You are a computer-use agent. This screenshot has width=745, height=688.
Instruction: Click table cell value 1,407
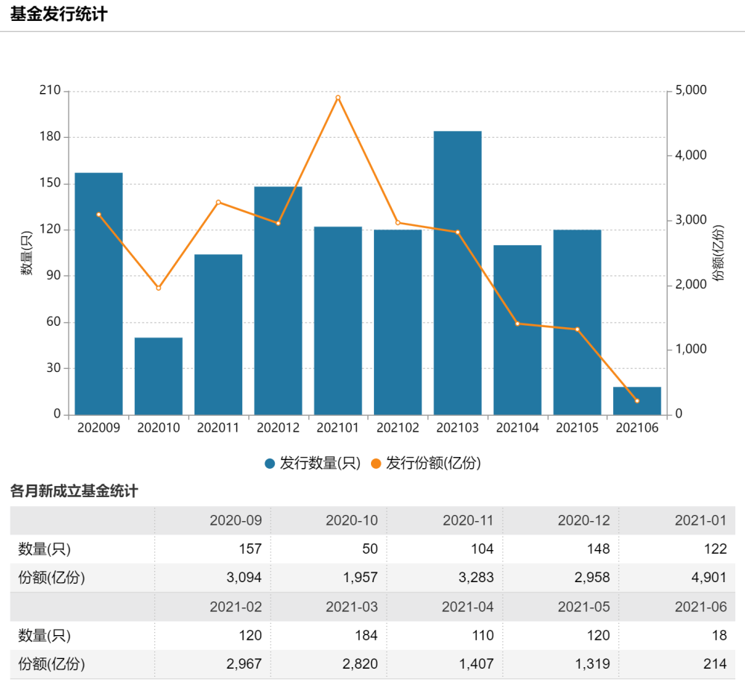[x=477, y=664]
